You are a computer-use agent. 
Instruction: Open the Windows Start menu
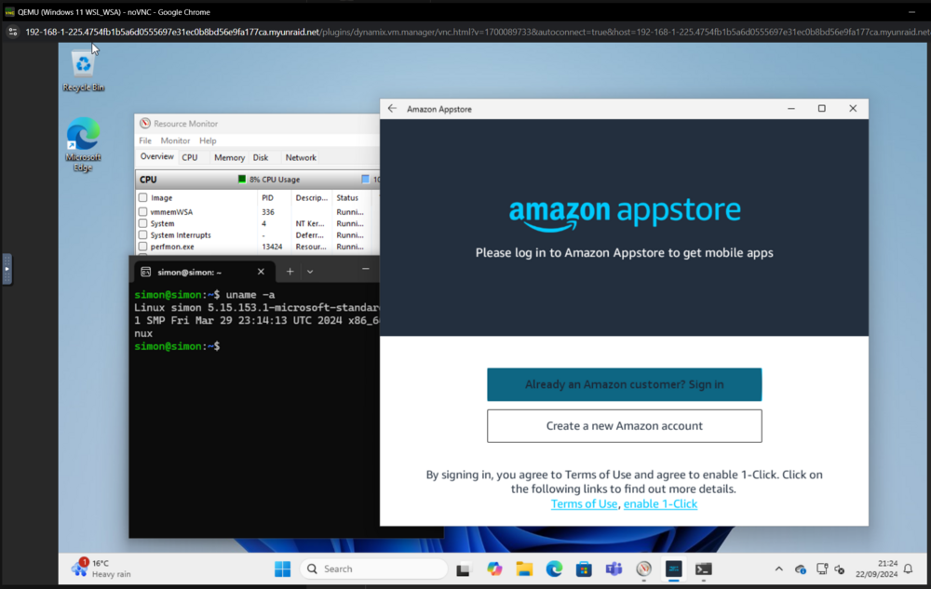tap(283, 569)
